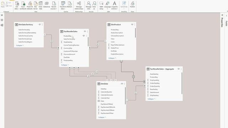Open more options for DimProduct table

pyautogui.click(x=135, y=25)
